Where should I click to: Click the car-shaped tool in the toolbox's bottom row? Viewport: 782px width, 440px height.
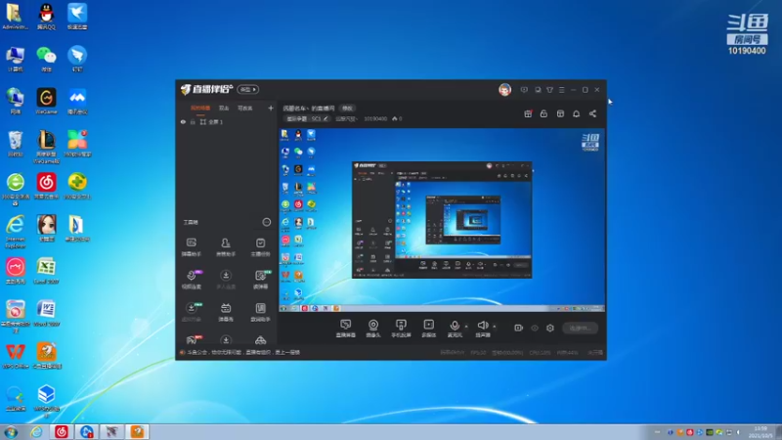260,340
